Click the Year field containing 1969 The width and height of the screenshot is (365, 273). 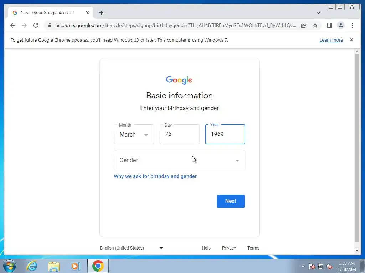click(225, 134)
